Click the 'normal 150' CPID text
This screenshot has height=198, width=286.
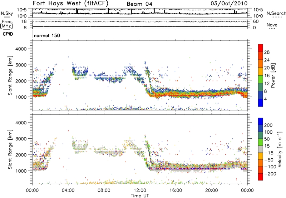pos(47,35)
